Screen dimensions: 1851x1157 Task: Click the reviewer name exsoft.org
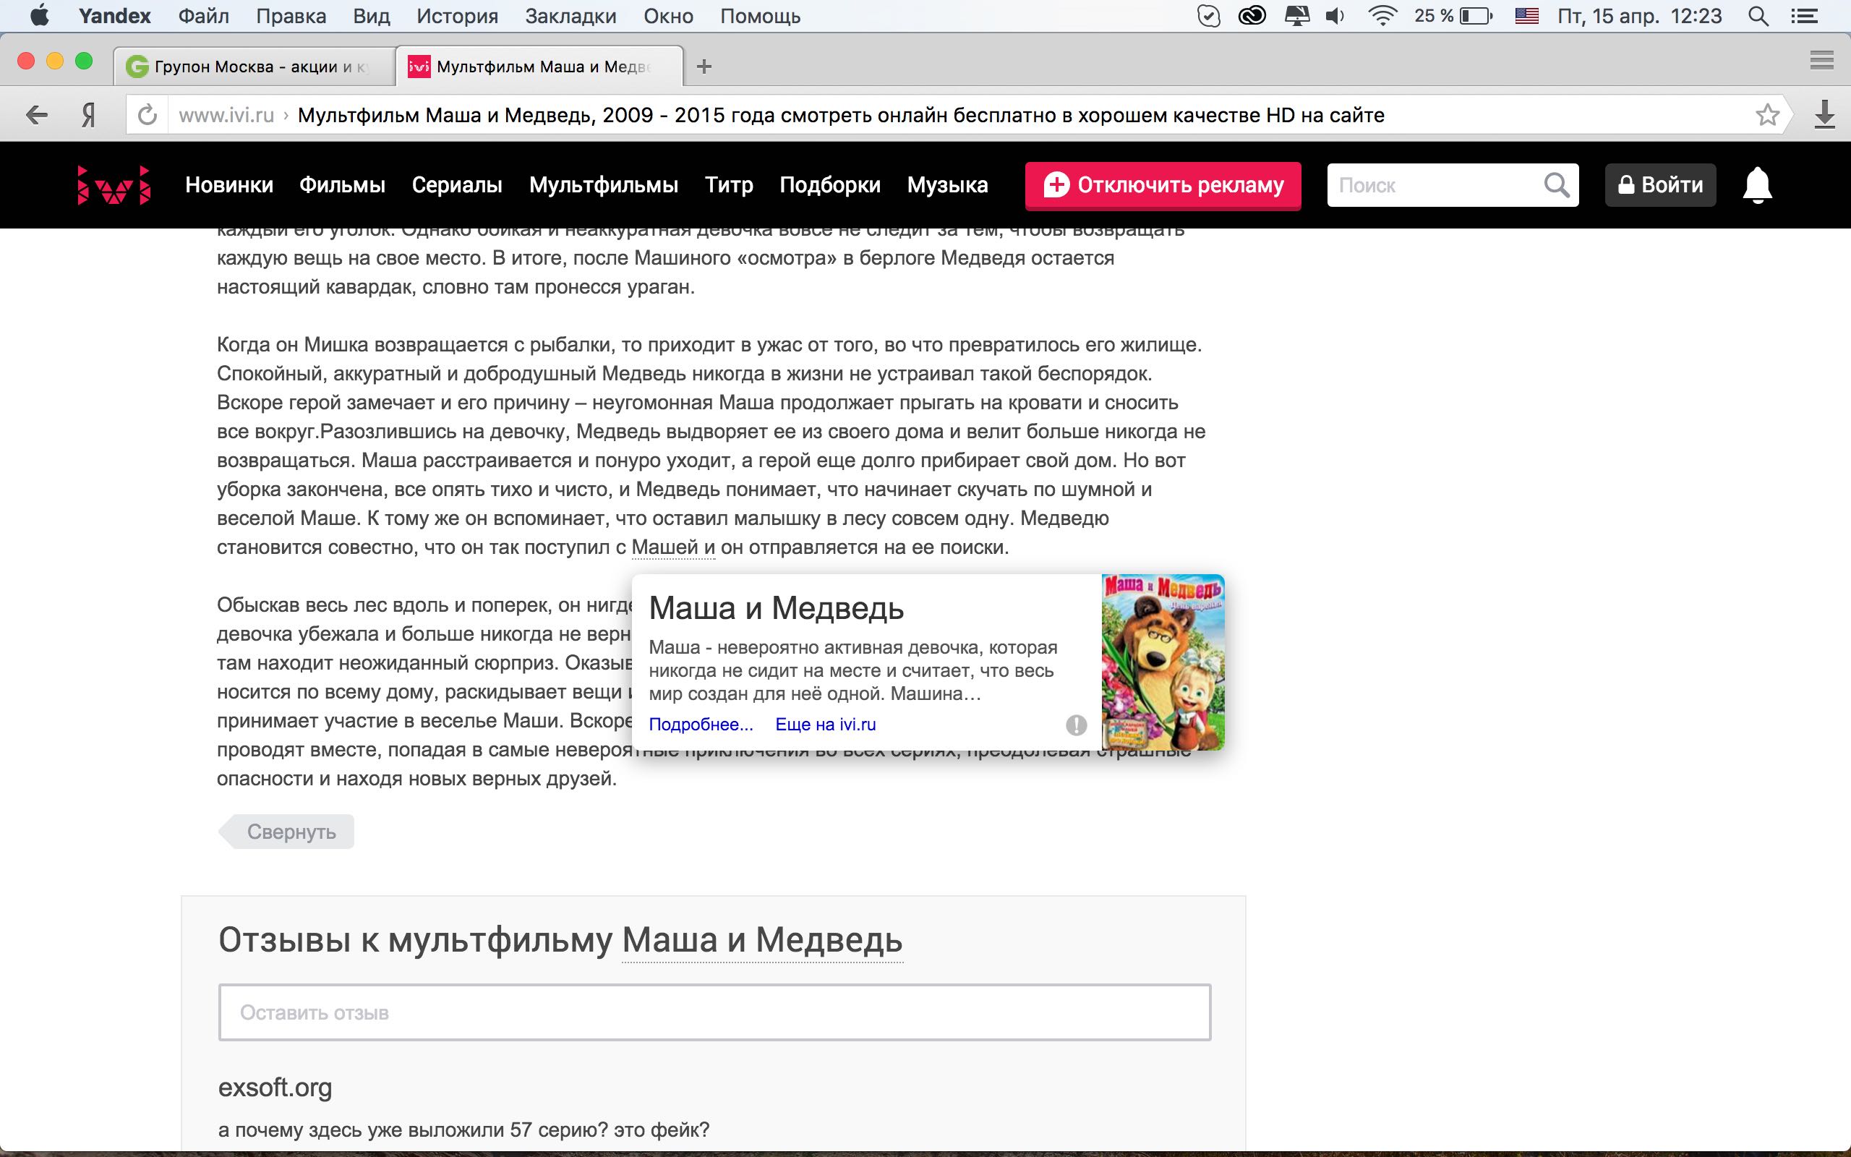click(x=275, y=1088)
